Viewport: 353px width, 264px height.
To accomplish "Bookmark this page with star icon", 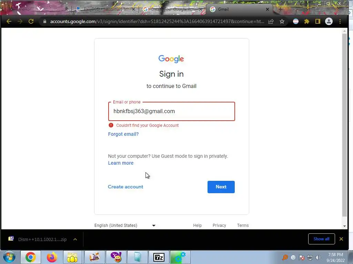I will [x=282, y=21].
